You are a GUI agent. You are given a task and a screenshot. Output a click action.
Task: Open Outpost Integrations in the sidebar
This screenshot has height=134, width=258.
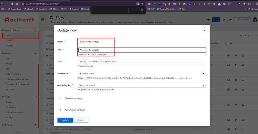point(15,112)
